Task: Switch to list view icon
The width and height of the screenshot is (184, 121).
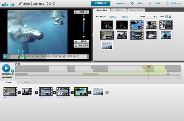Action: (x=170, y=17)
